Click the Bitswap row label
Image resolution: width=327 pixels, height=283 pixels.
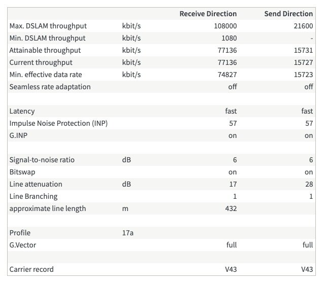[22, 172]
